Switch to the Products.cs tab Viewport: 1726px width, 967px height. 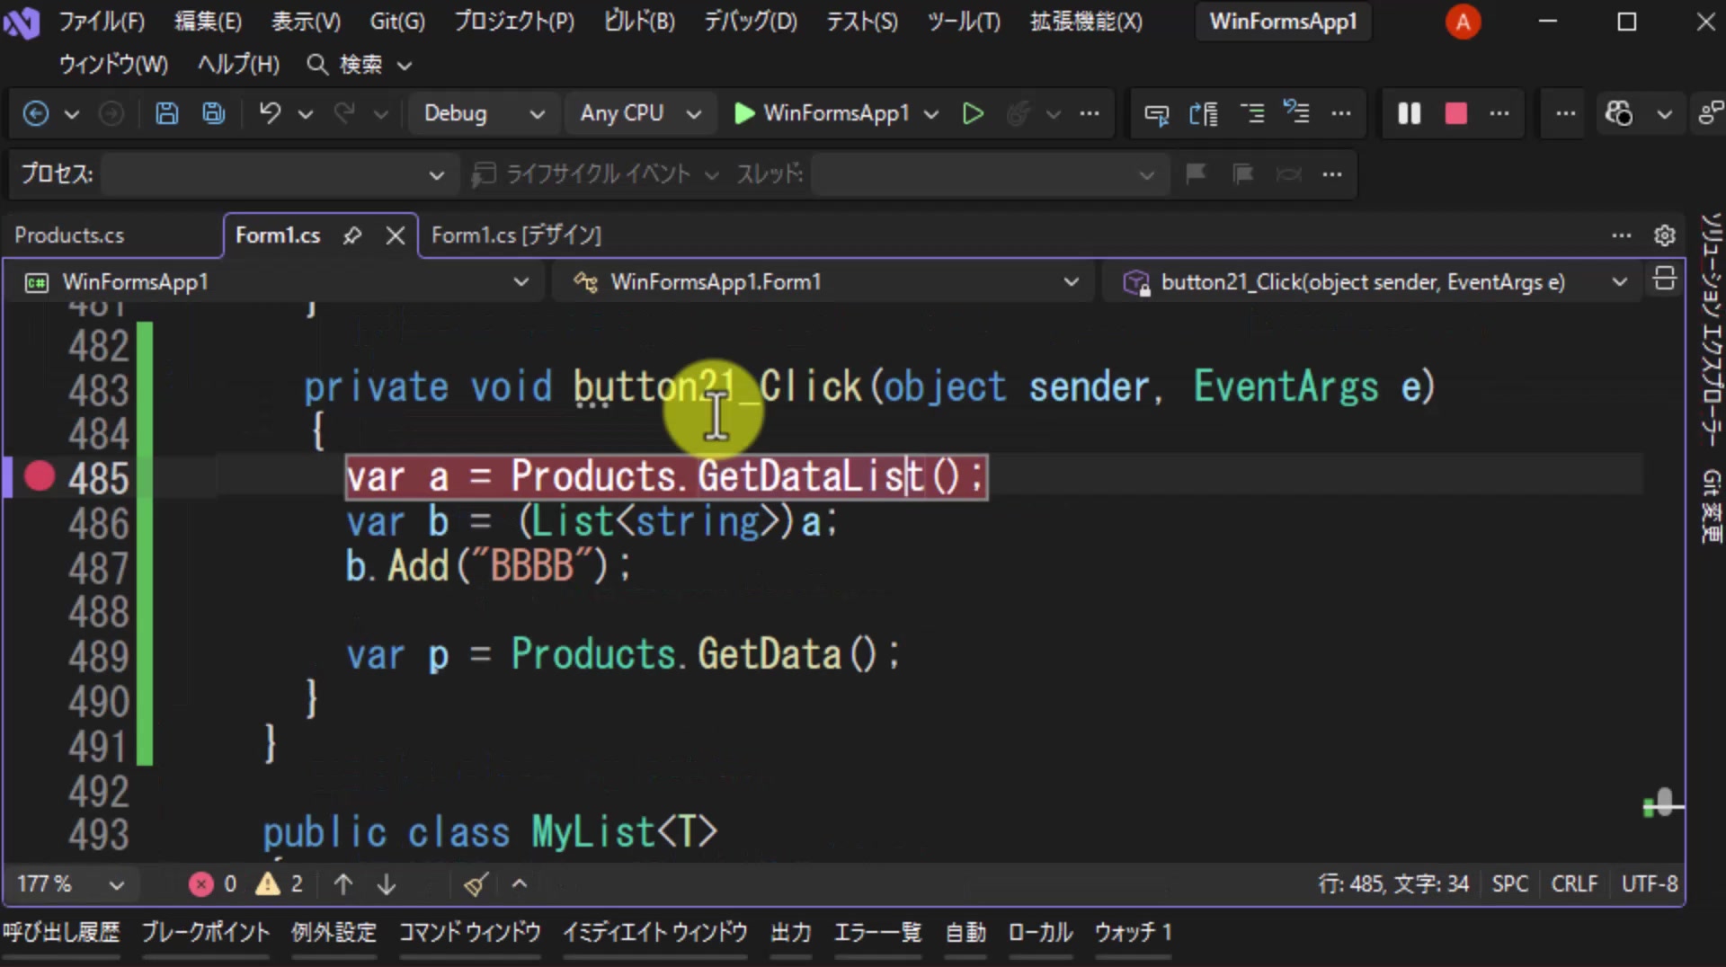tap(69, 235)
